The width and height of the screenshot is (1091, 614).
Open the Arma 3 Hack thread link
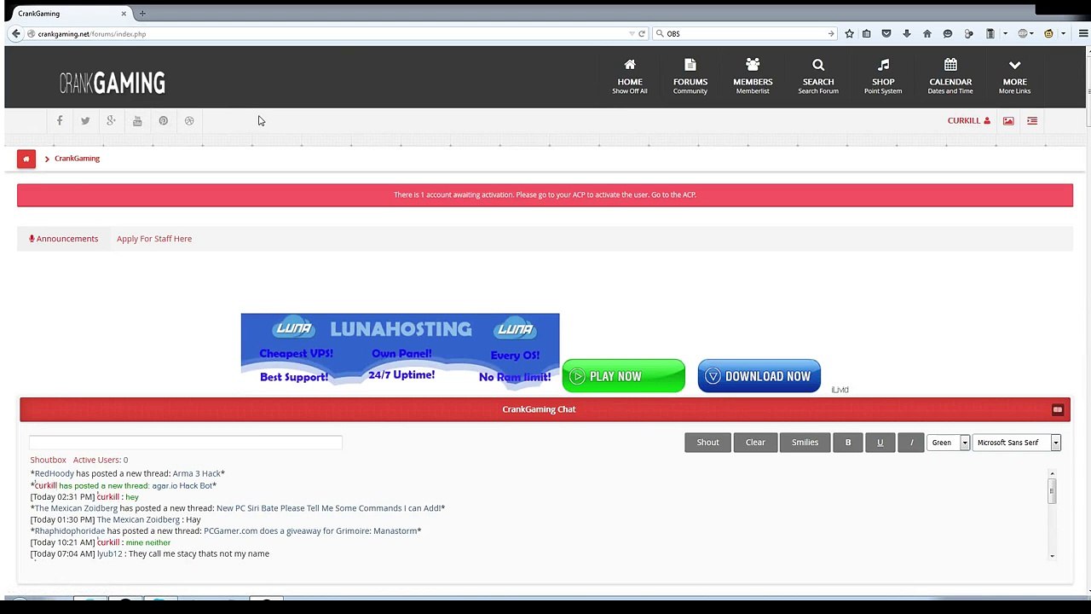(x=197, y=474)
